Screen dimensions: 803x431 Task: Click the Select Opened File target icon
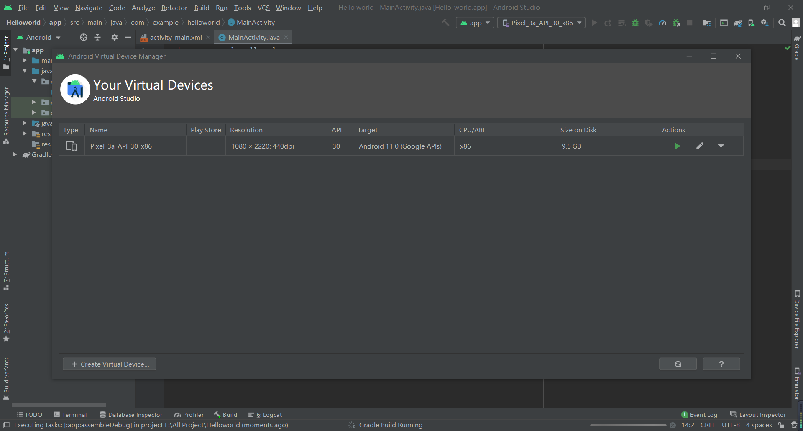pyautogui.click(x=84, y=37)
